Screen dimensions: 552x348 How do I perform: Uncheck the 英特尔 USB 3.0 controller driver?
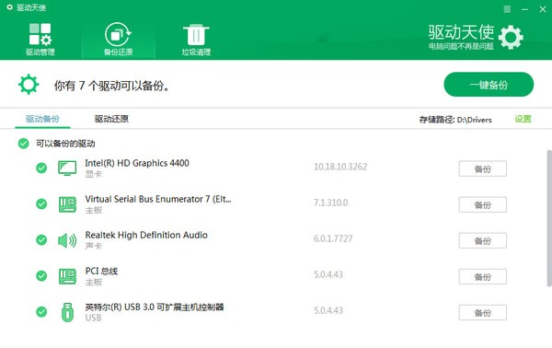41,312
